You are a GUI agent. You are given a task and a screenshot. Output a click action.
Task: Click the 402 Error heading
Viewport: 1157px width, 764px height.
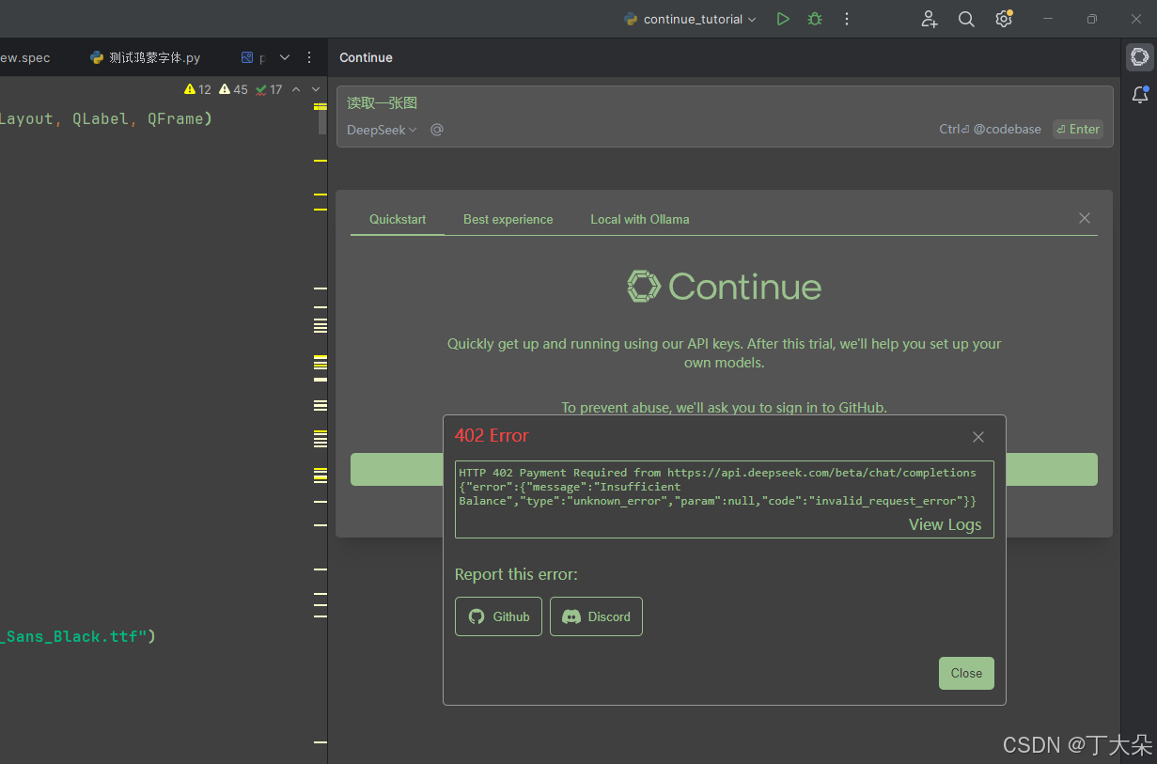[x=492, y=436]
